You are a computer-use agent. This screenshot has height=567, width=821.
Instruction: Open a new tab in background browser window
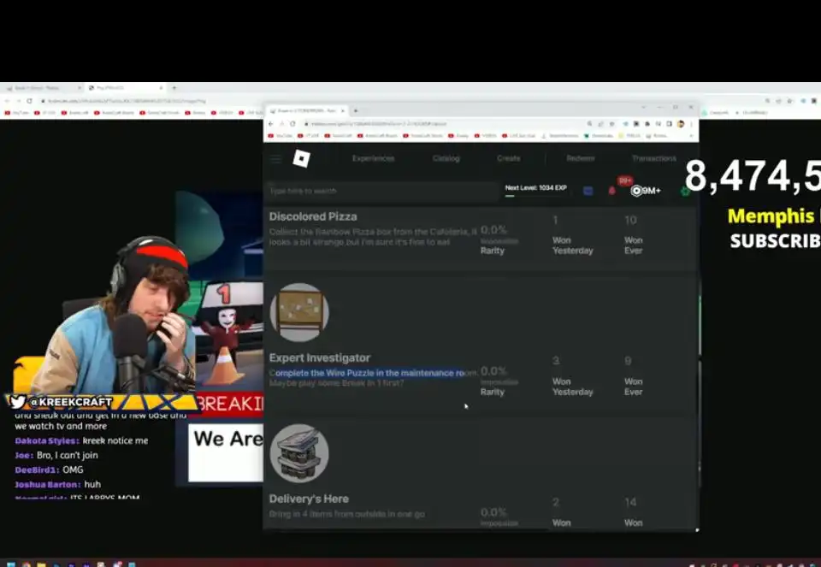point(174,88)
